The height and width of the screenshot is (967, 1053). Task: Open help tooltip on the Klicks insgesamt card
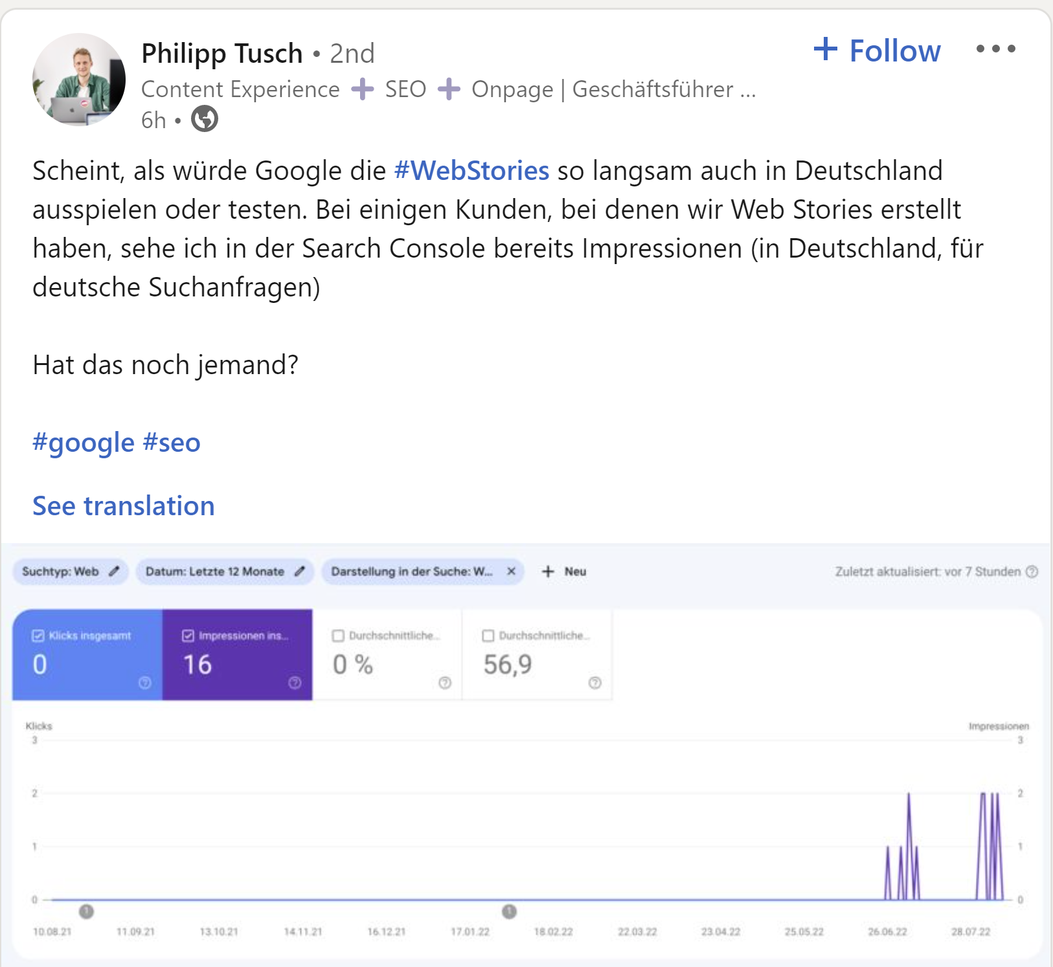point(146,682)
